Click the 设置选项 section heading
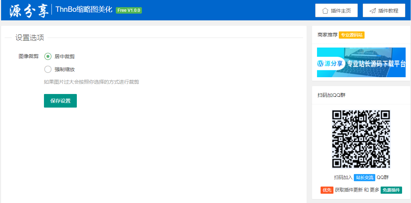 [x=30, y=38]
